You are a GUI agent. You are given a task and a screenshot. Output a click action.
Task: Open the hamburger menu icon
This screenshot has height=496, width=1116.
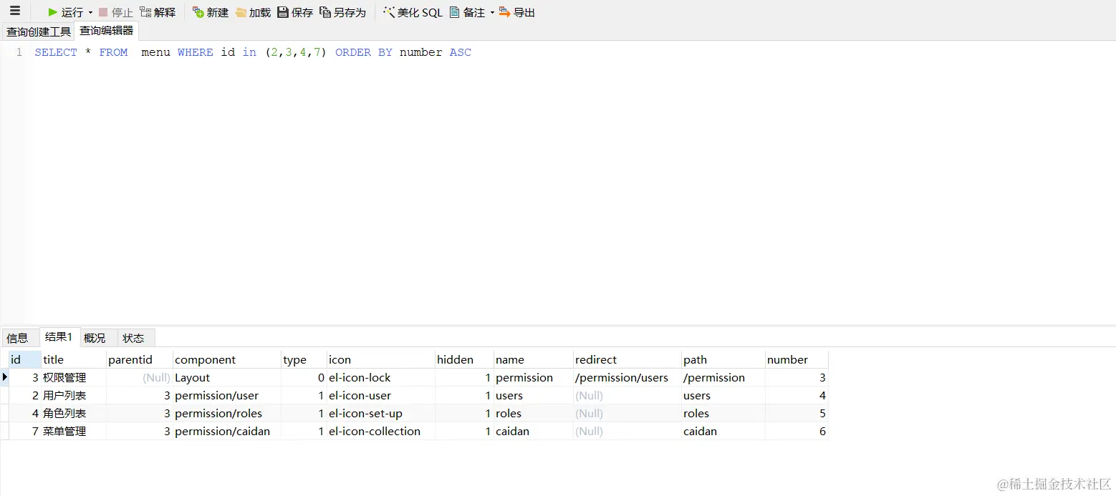15,11
